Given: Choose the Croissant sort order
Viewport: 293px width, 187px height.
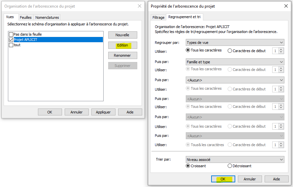Looking at the screenshot, I should coord(188,166).
